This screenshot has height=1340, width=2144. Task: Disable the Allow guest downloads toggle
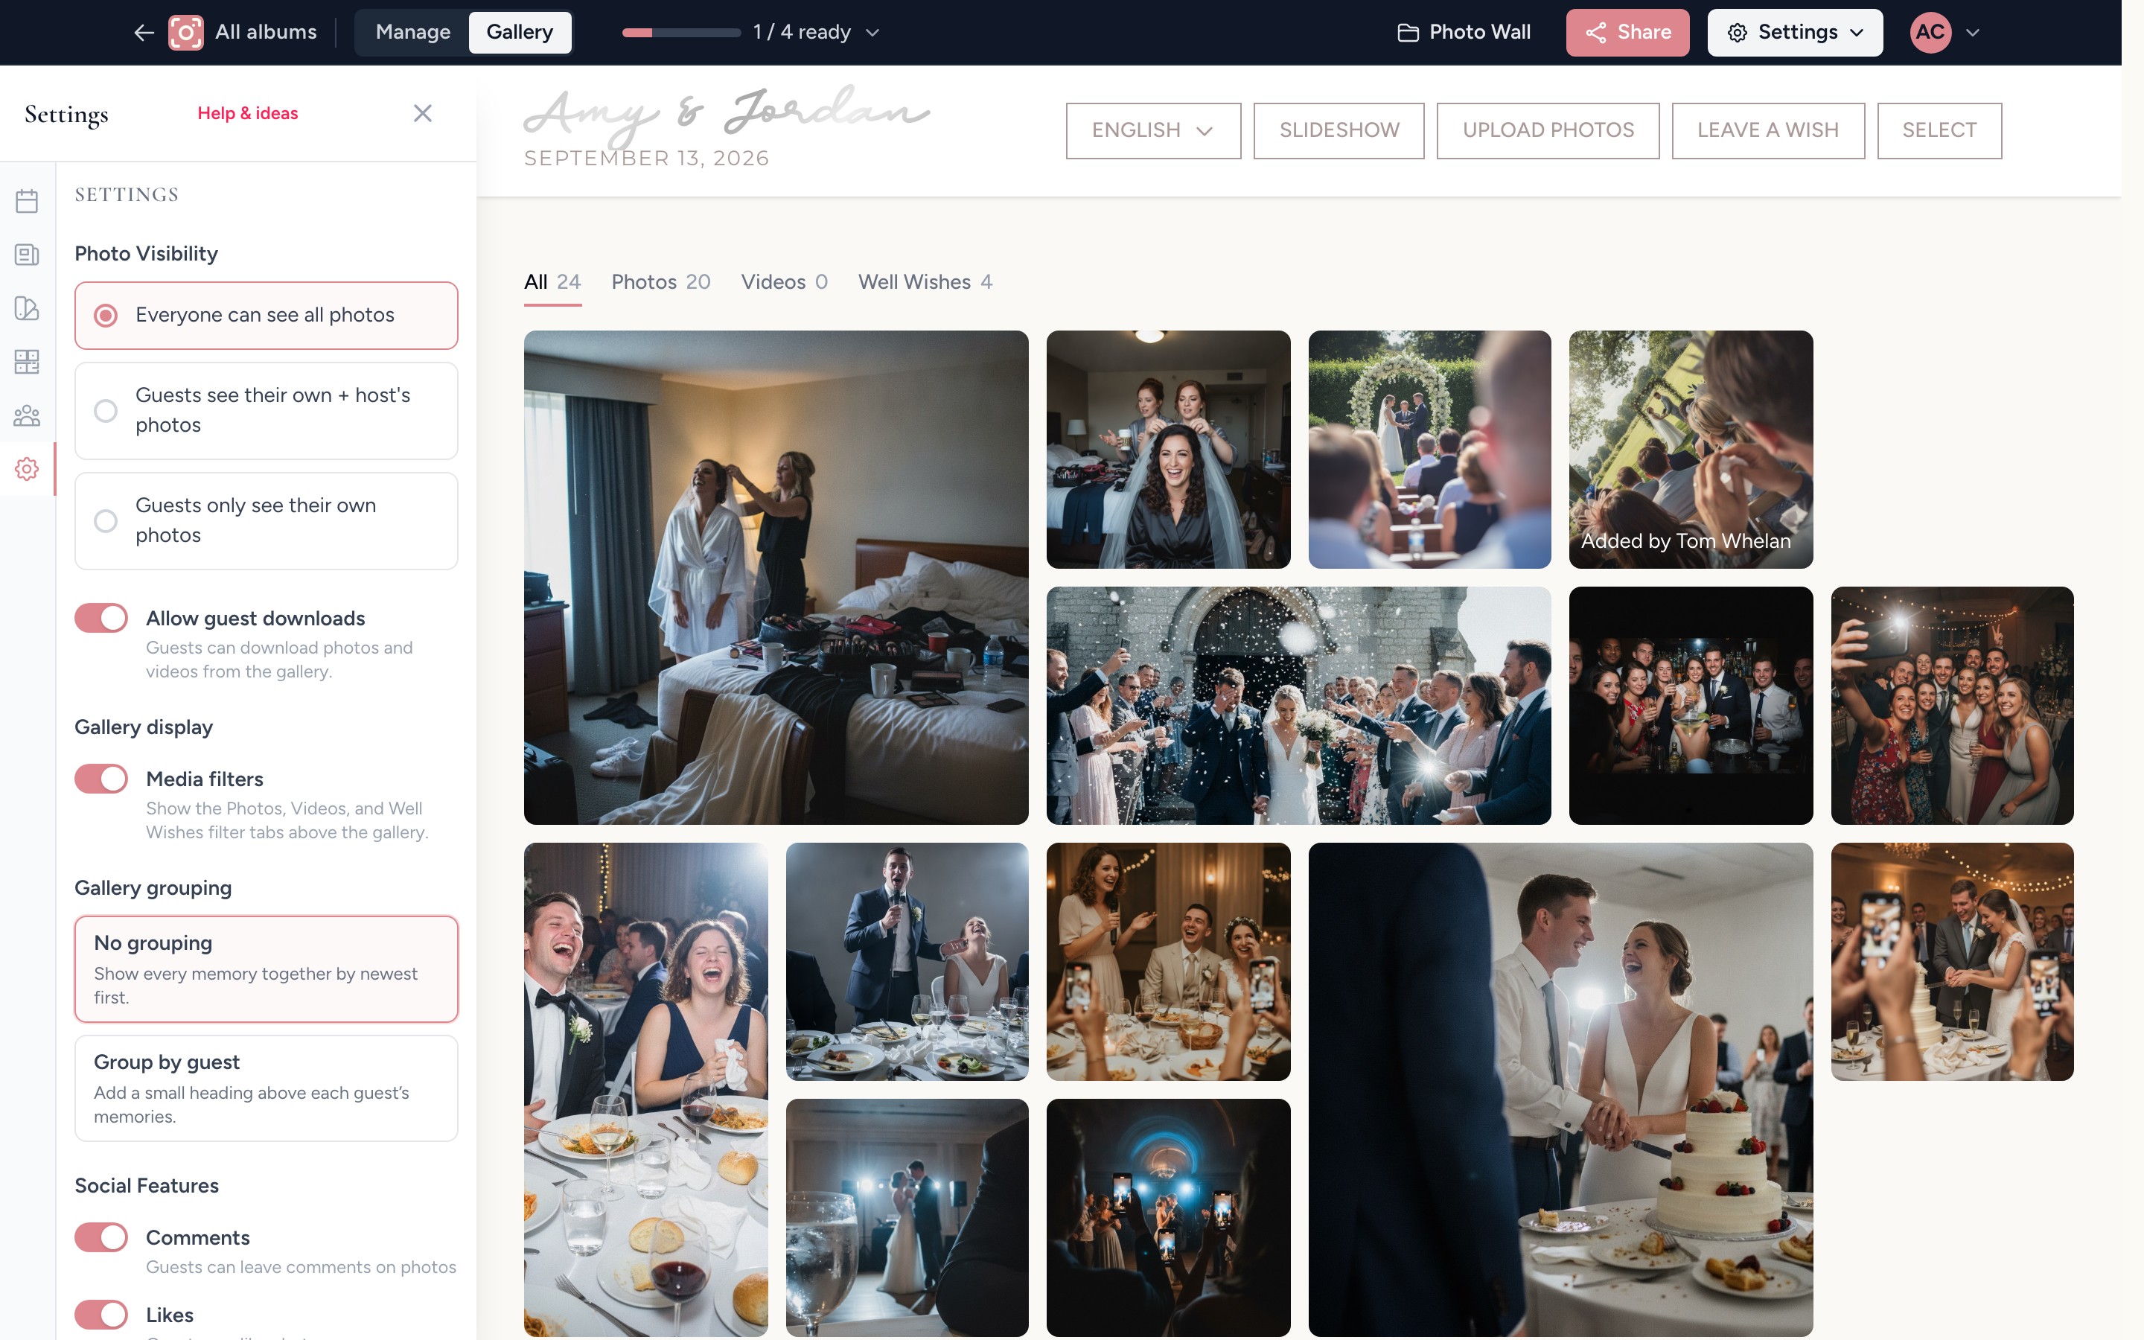click(101, 618)
